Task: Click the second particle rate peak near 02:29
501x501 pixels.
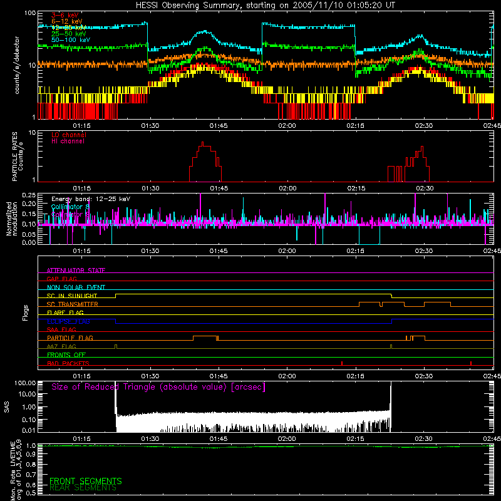Action: (x=422, y=147)
